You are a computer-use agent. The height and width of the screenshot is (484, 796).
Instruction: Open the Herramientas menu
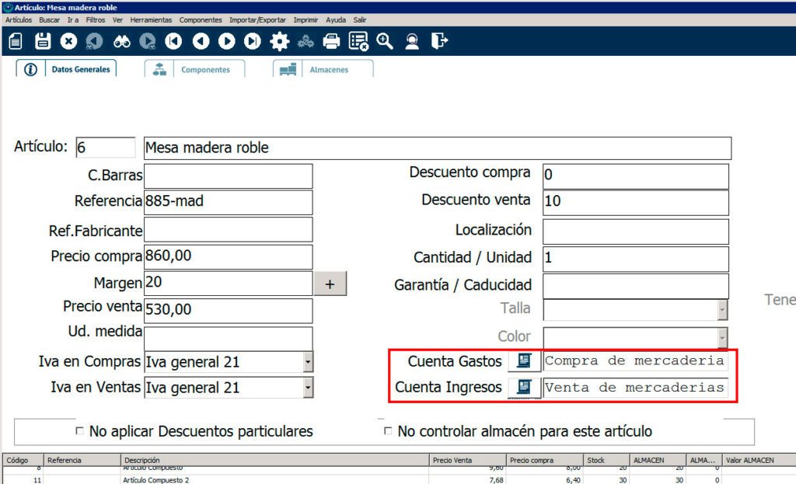pyautogui.click(x=151, y=19)
